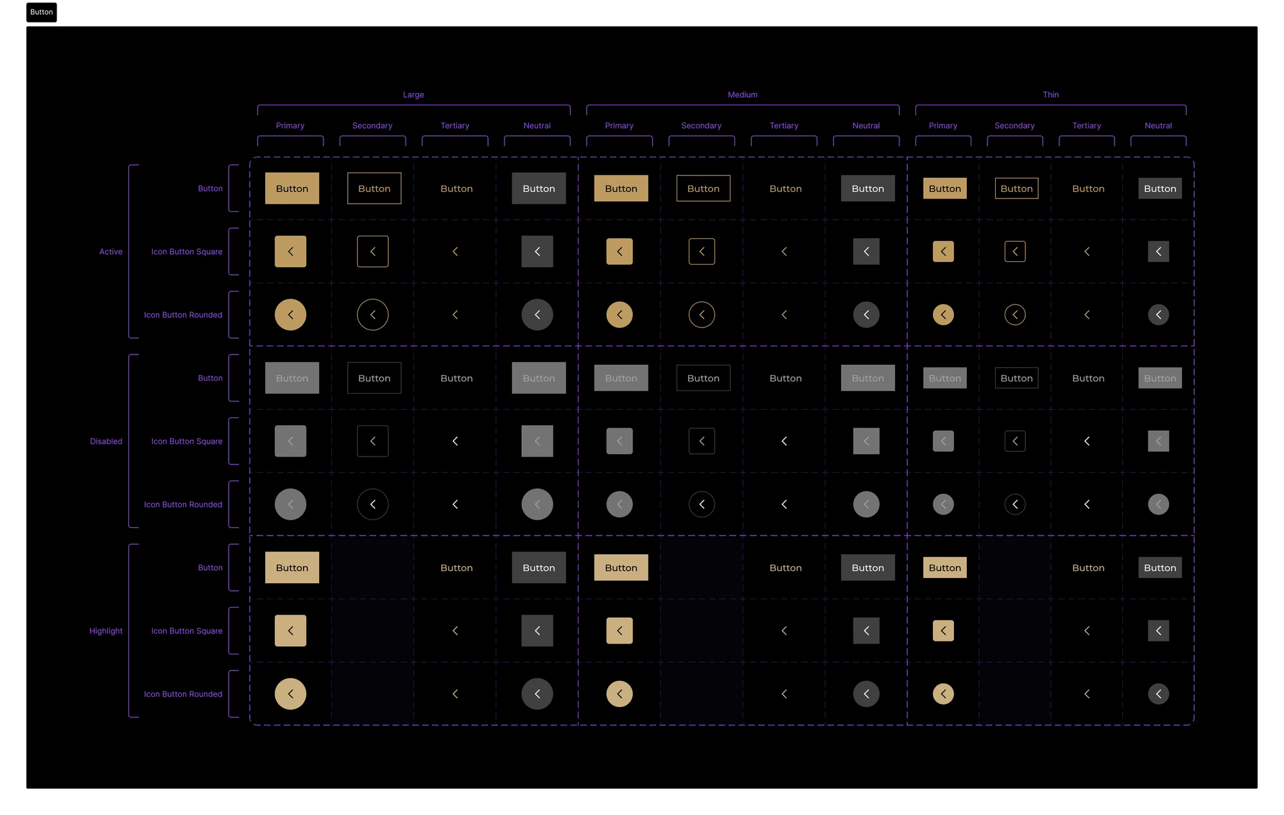Viewport: 1284px width, 815px height.
Task: Click Medium Tertiary Disabled rounded chevron icon
Action: [784, 504]
